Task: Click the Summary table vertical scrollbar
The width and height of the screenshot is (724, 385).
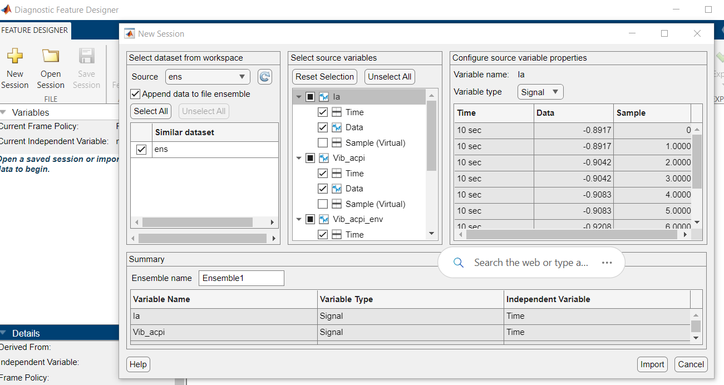Action: (x=696, y=326)
